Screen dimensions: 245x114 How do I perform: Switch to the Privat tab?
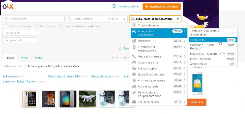point(24,58)
